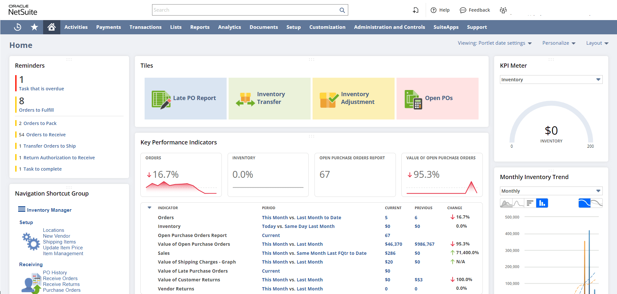Click the Oracle NetSuite logo

tap(23, 10)
